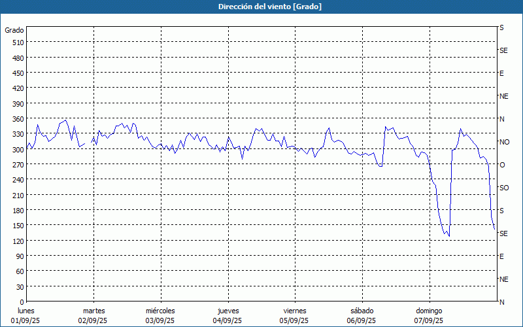Click the 'viernes 05/09/25' date label
Screen dimensions: 523x327
point(294,316)
